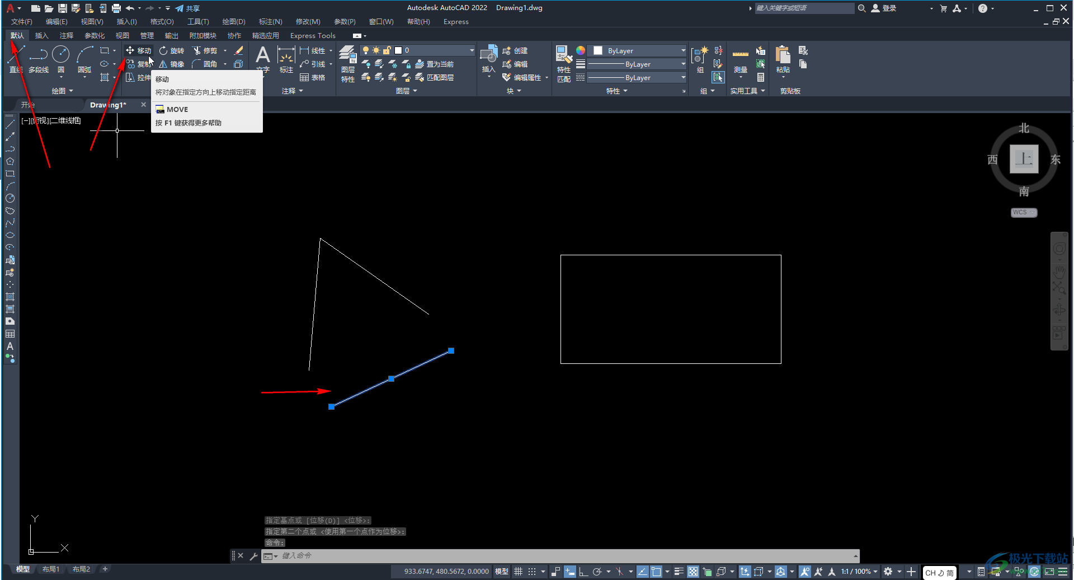The height and width of the screenshot is (580, 1074).
Task: Open Layer Properties (图层特性)
Action: point(348,64)
